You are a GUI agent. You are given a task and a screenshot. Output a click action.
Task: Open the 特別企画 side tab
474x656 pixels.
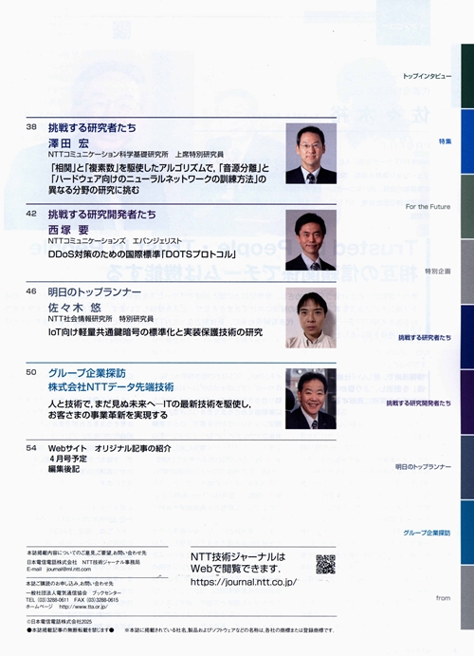(x=438, y=272)
